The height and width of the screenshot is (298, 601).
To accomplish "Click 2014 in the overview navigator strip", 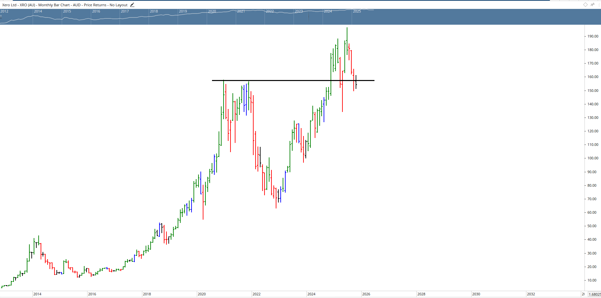I will (x=38, y=11).
